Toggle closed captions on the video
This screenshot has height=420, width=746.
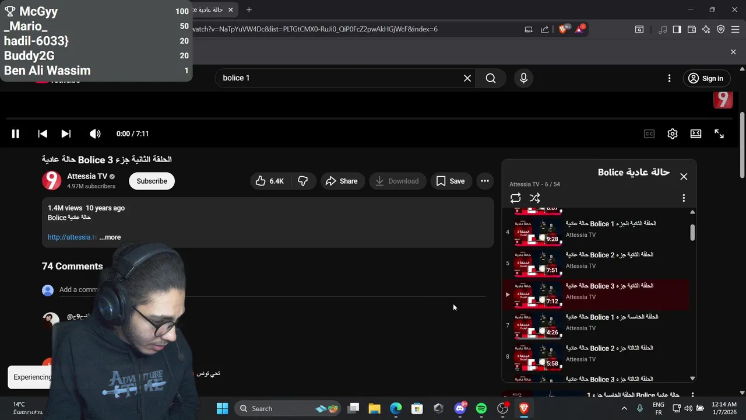tap(649, 134)
